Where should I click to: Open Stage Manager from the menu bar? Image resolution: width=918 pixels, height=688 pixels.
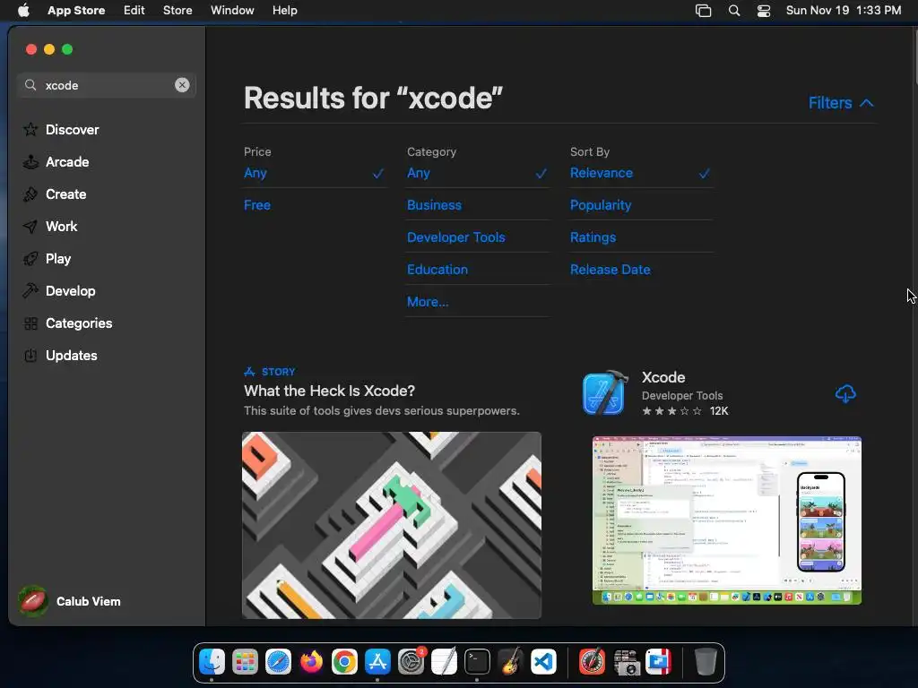coord(703,11)
